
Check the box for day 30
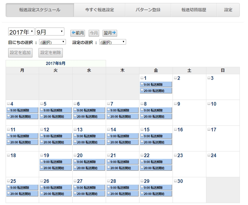click(x=176, y=181)
